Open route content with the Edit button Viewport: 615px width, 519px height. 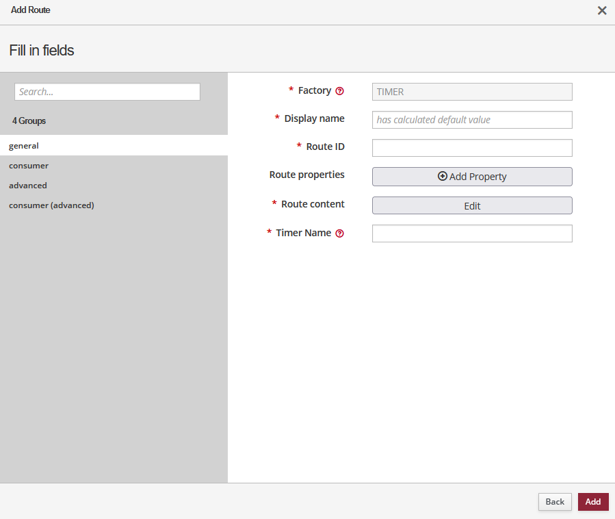(x=472, y=205)
